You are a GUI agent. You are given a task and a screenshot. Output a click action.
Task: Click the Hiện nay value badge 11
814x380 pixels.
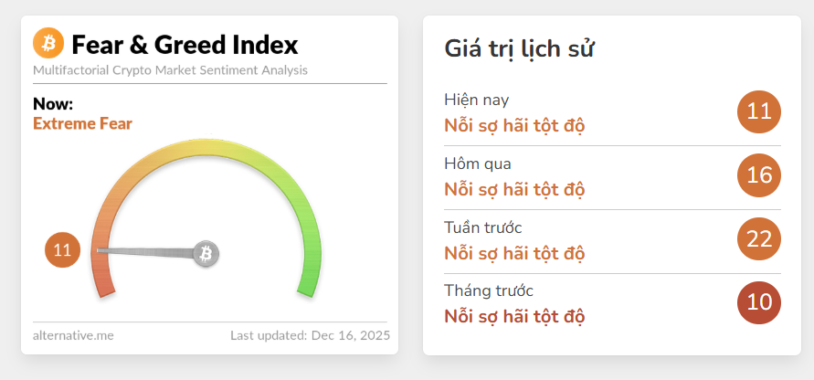pyautogui.click(x=759, y=112)
